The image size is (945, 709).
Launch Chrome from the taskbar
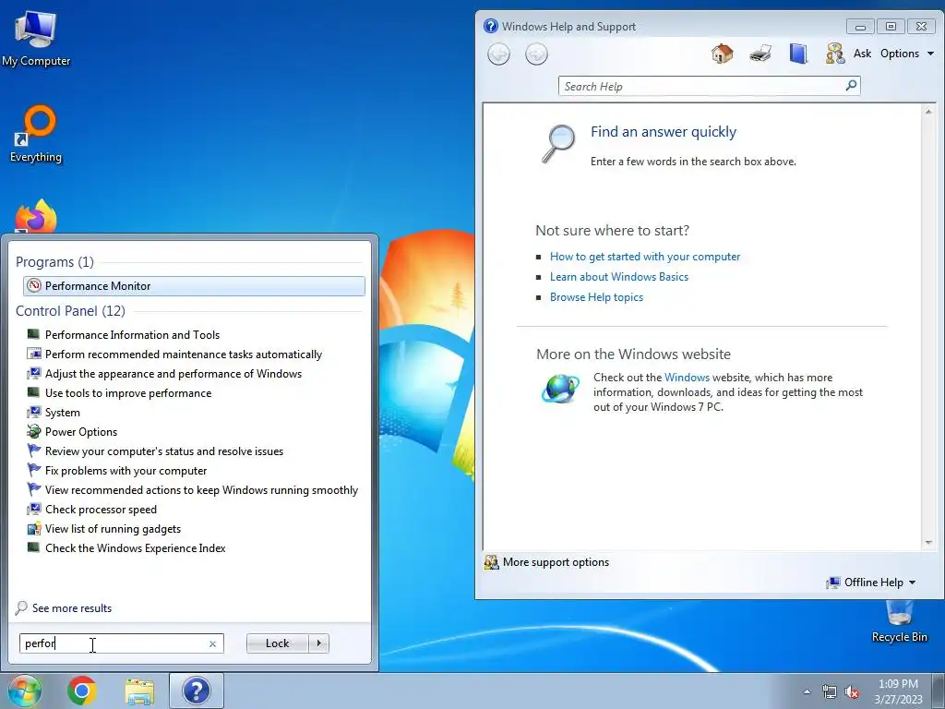(x=82, y=691)
